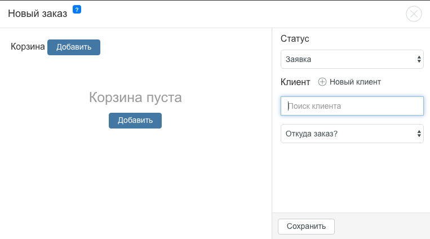The height and width of the screenshot is (239, 430).
Task: Click the Статус heading label
Action: (x=295, y=39)
